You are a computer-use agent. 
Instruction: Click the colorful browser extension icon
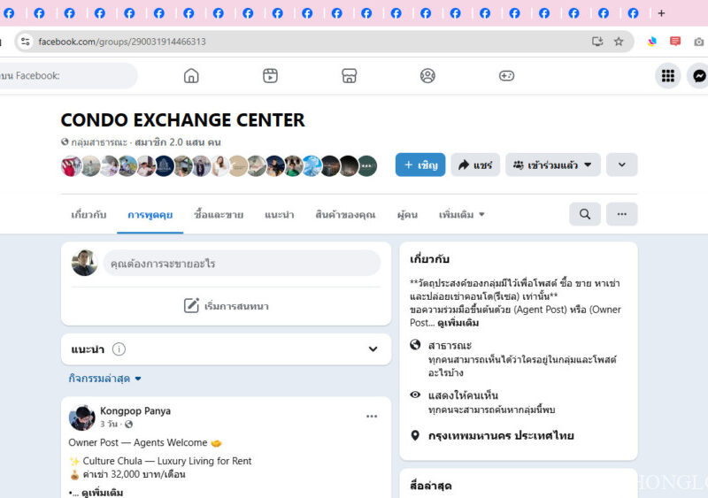pos(652,42)
